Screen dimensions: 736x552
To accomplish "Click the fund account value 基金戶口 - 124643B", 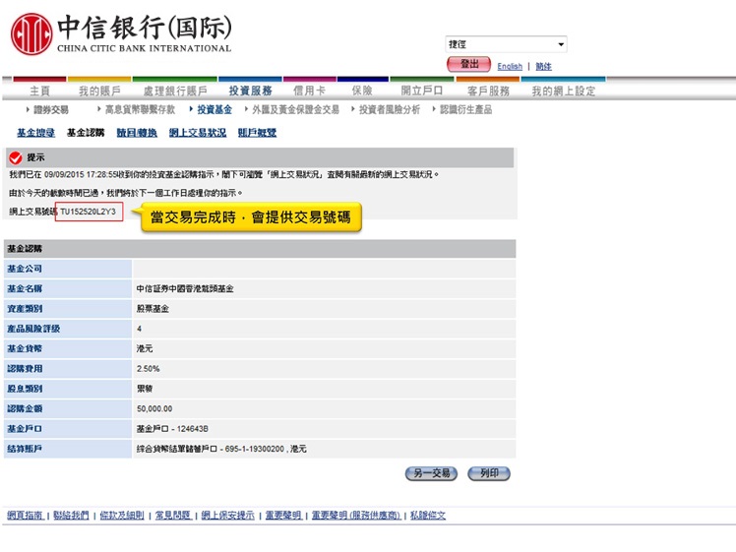I will point(172,429).
